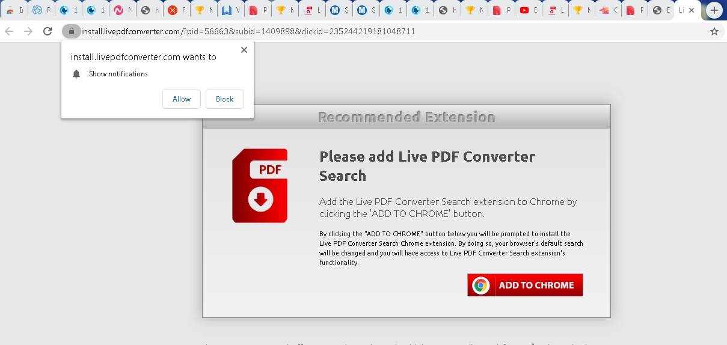This screenshot has height=345, width=727.
Task: Switch to the tab with blue swirl icon
Action: (x=37, y=10)
